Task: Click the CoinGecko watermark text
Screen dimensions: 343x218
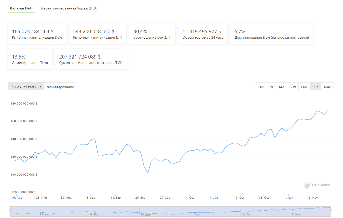Action: 321,185
